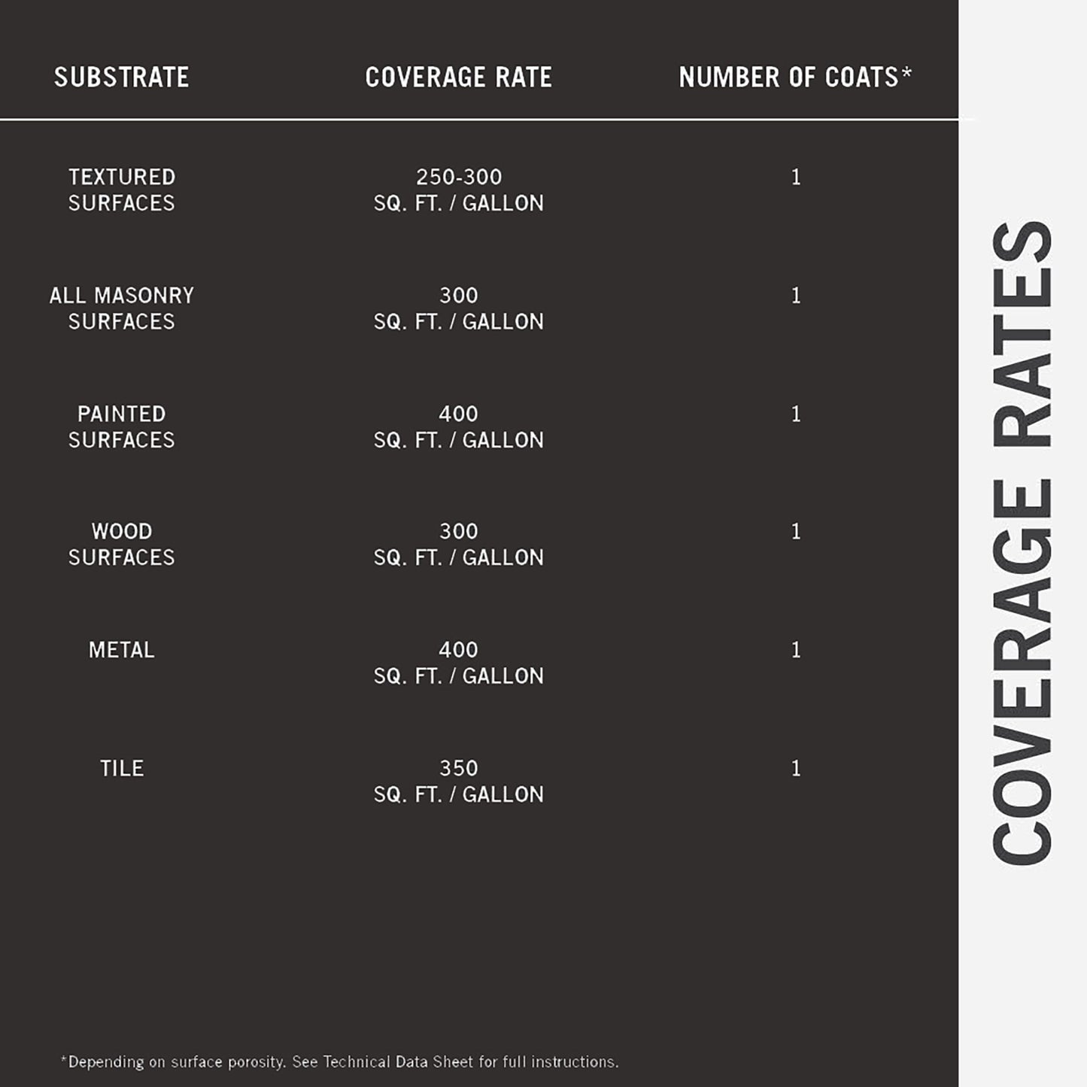
Task: Select the 250-300 coverage rate value
Action: pyautogui.click(x=458, y=178)
